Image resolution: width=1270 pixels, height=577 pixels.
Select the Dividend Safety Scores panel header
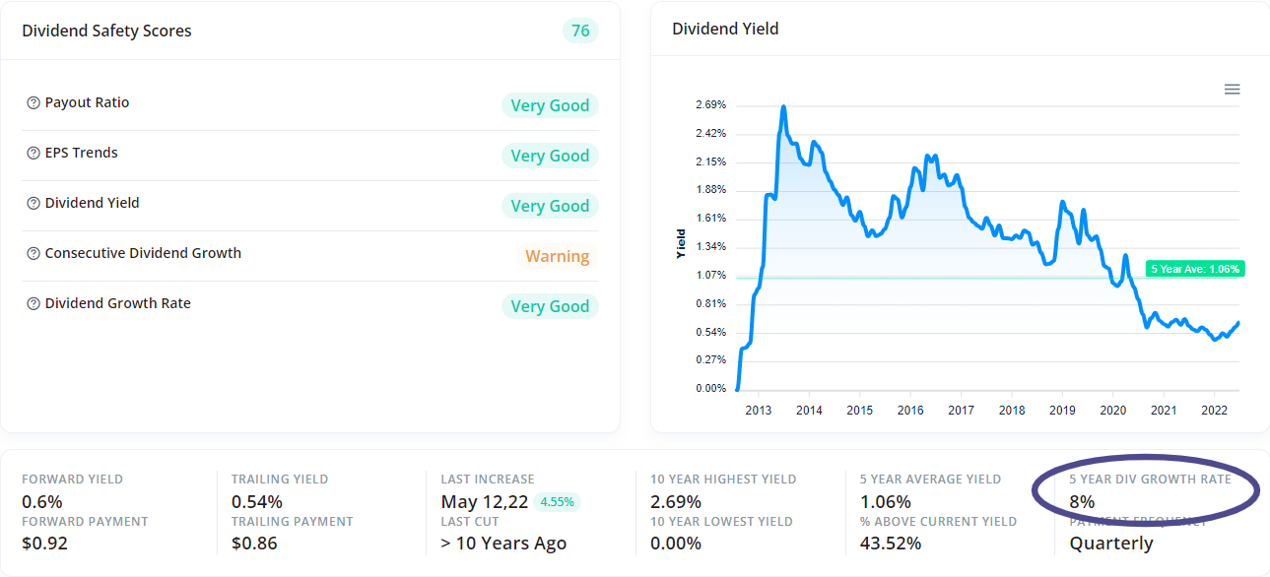(x=106, y=31)
